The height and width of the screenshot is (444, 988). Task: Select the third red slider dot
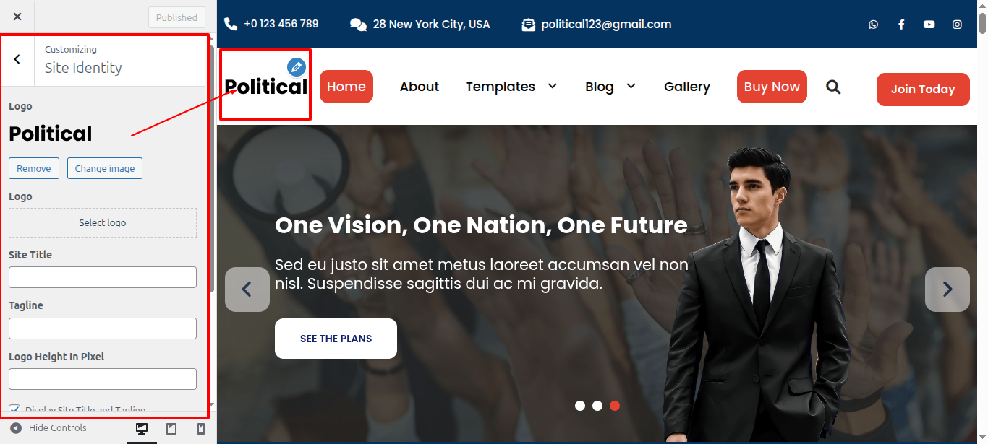tap(615, 406)
